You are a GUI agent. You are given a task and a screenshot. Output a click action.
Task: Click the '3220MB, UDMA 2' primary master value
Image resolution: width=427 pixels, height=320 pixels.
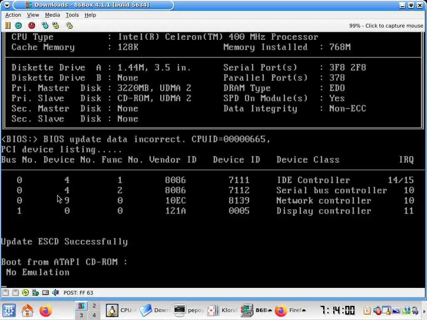154,88
